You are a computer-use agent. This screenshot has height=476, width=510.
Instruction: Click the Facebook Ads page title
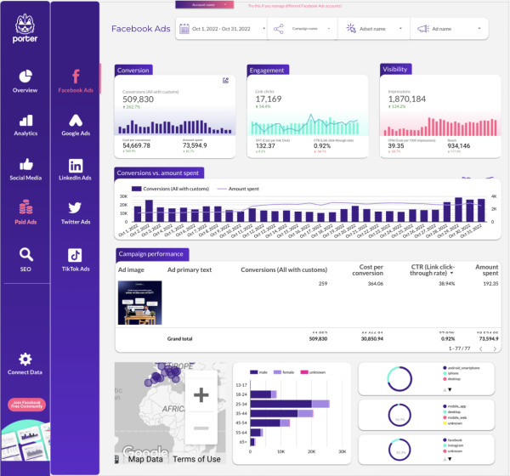pyautogui.click(x=141, y=29)
